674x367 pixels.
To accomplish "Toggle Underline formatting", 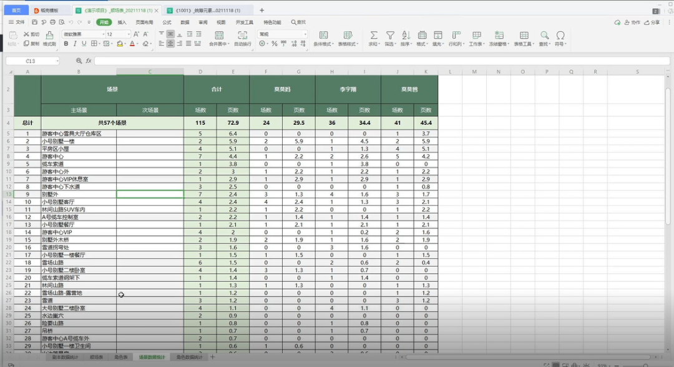I will (84, 44).
